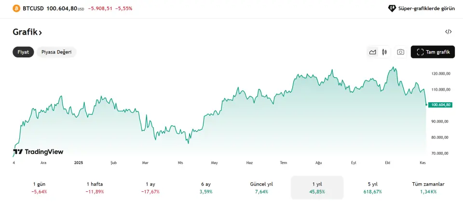Select the 5 yıl time range
Screen dimensions: 463x202
click(x=372, y=188)
